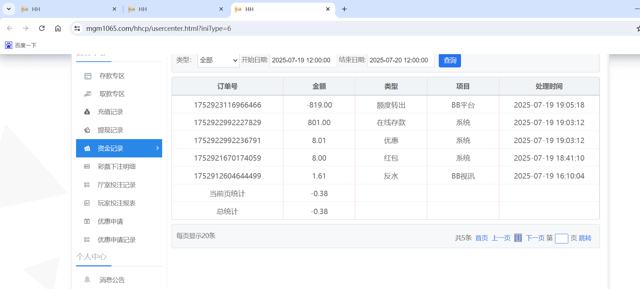Click the 跳转 page jump link
640x289 pixels.
[x=585, y=238]
